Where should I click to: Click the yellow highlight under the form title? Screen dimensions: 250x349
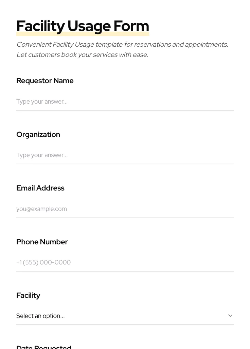pos(83,34)
